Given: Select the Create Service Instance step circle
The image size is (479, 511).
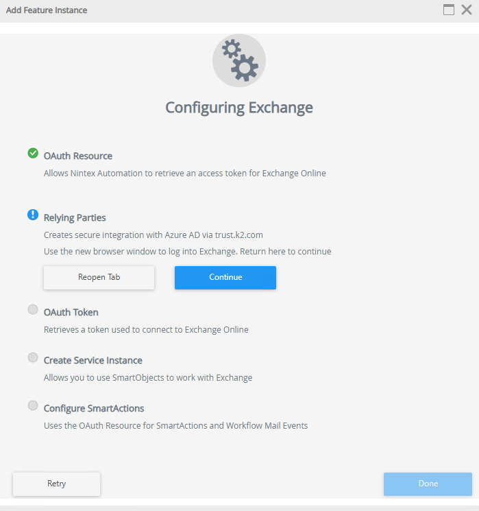Looking at the screenshot, I should coord(33,357).
